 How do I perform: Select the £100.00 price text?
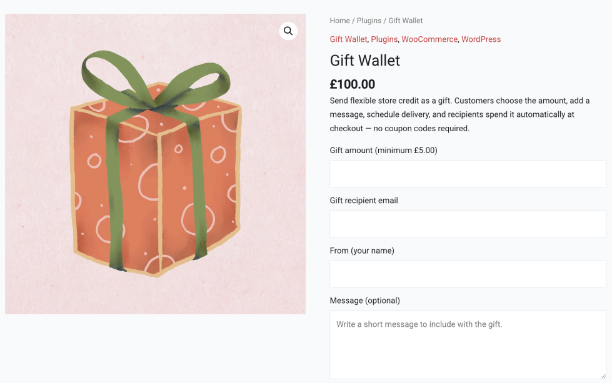click(352, 84)
